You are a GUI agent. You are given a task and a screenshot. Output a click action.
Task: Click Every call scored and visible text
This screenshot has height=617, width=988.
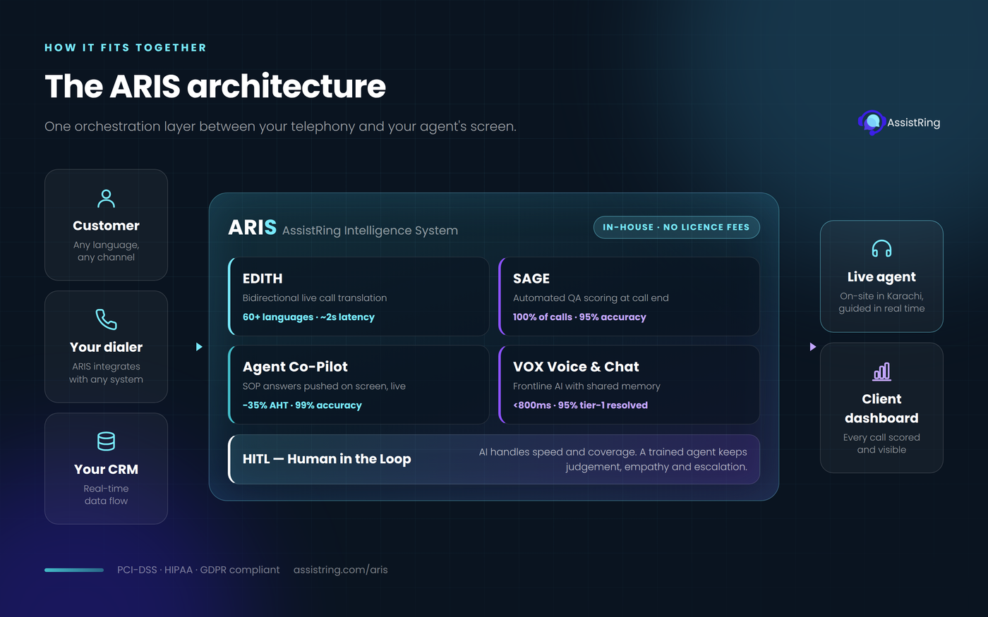coord(881,444)
